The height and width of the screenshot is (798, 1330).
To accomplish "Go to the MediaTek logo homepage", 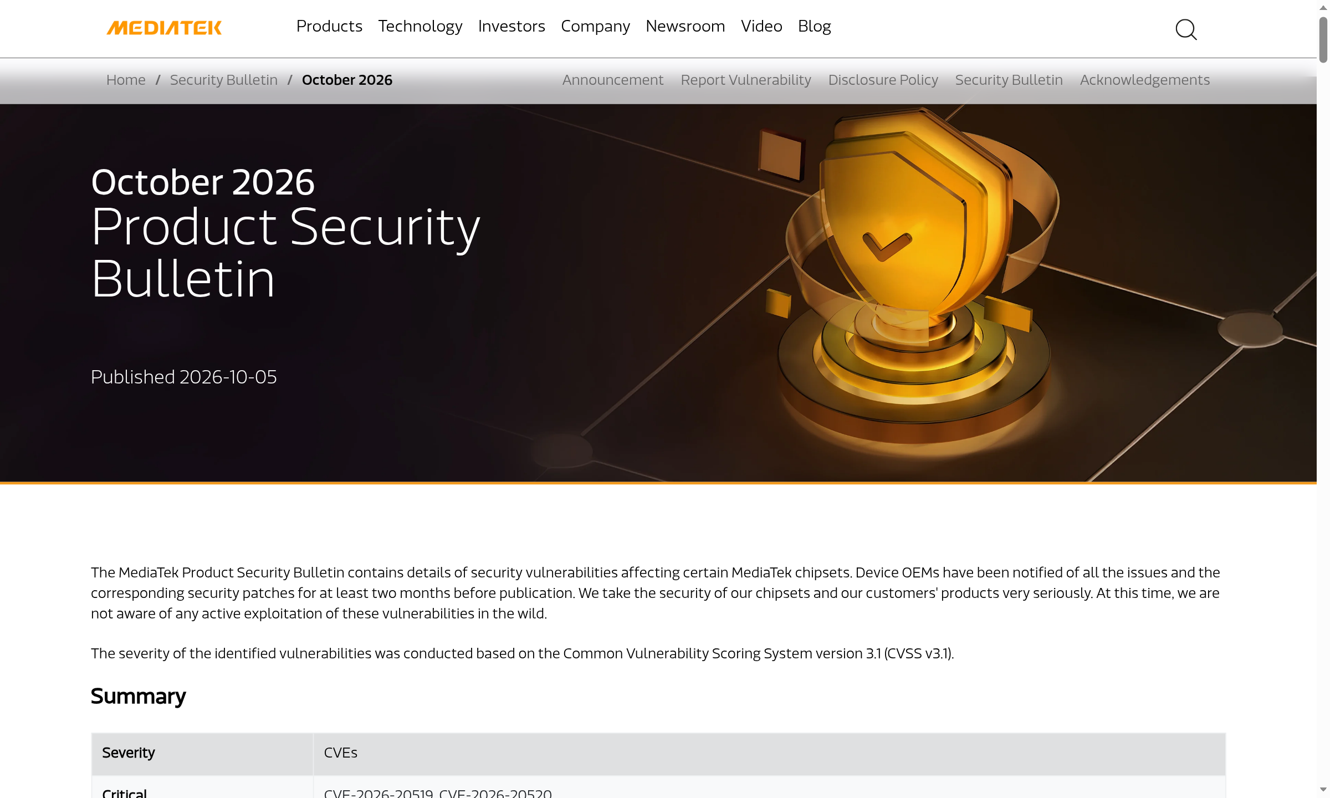I will [x=164, y=28].
